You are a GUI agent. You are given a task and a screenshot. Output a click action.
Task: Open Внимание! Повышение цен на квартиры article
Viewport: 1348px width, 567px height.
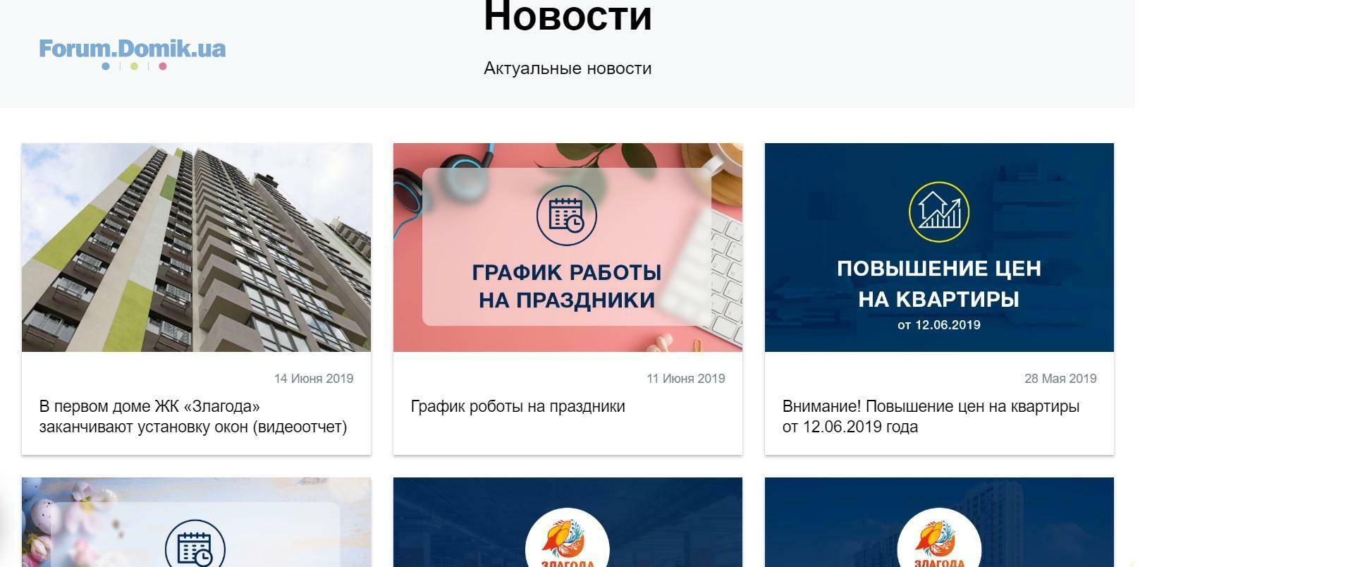931,417
